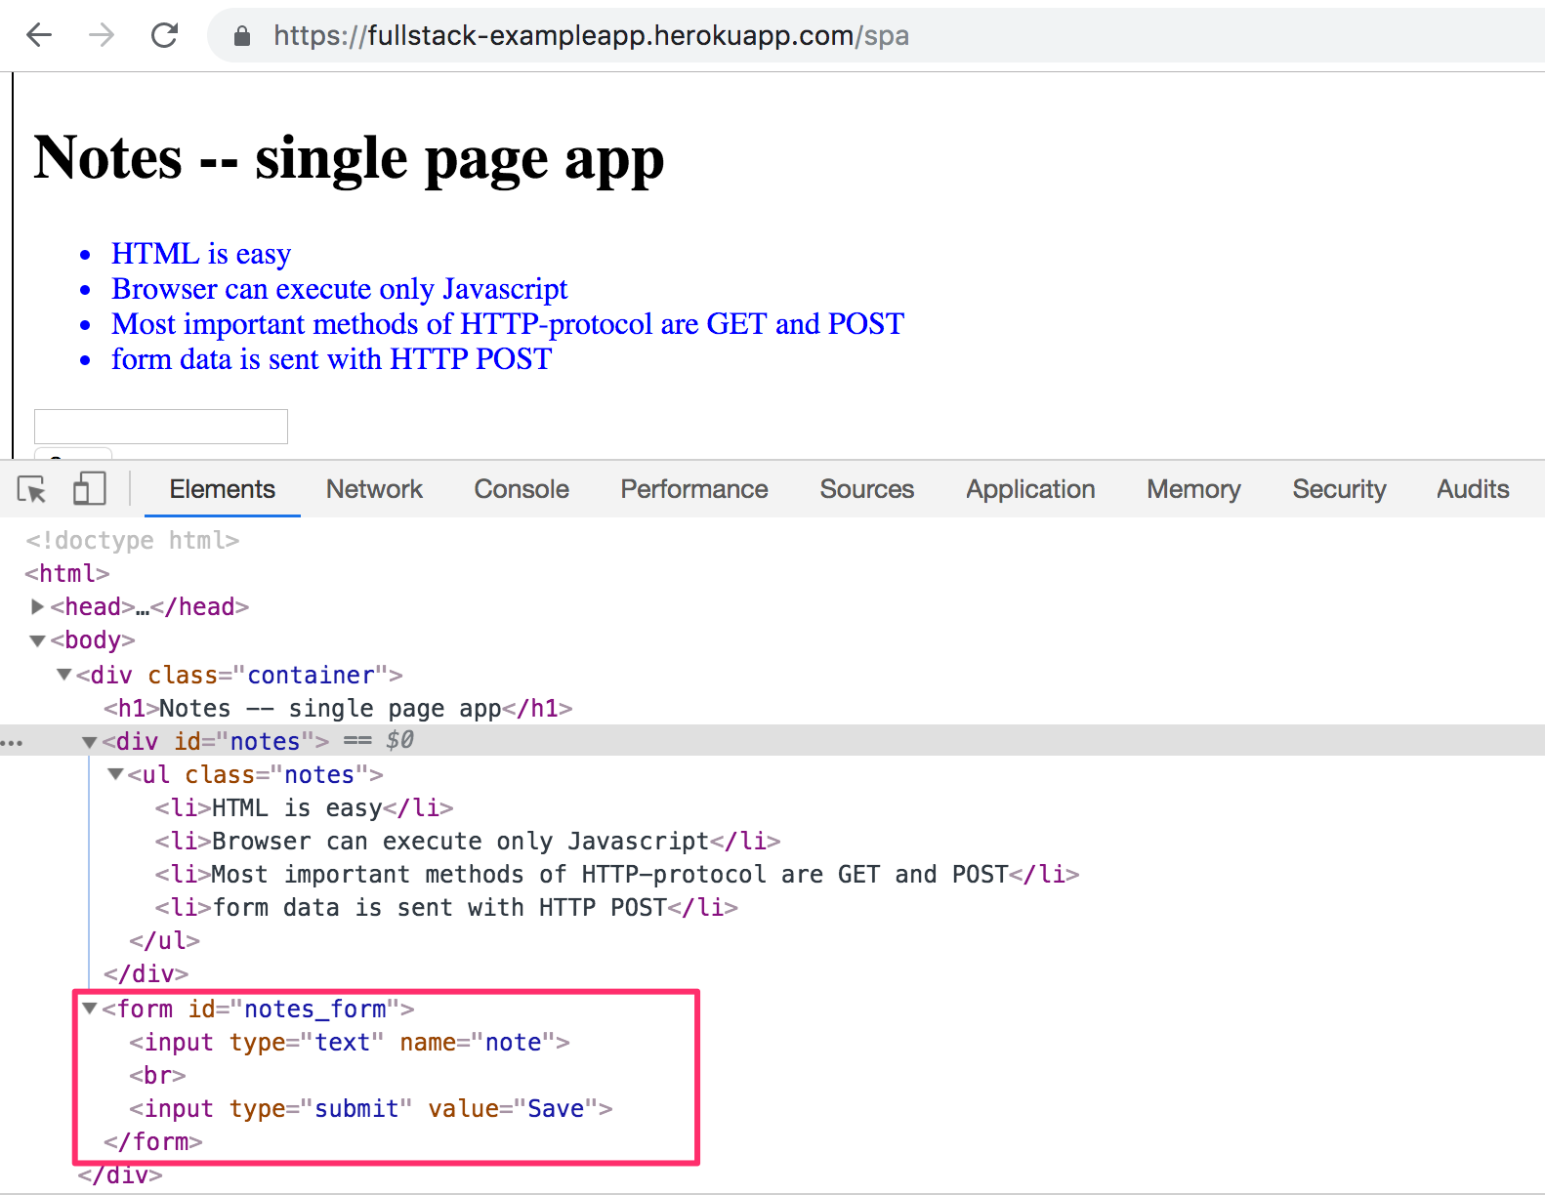Viewport: 1545px width, 1195px height.
Task: Select the input type submit DOM node
Action: pyautogui.click(x=371, y=1109)
